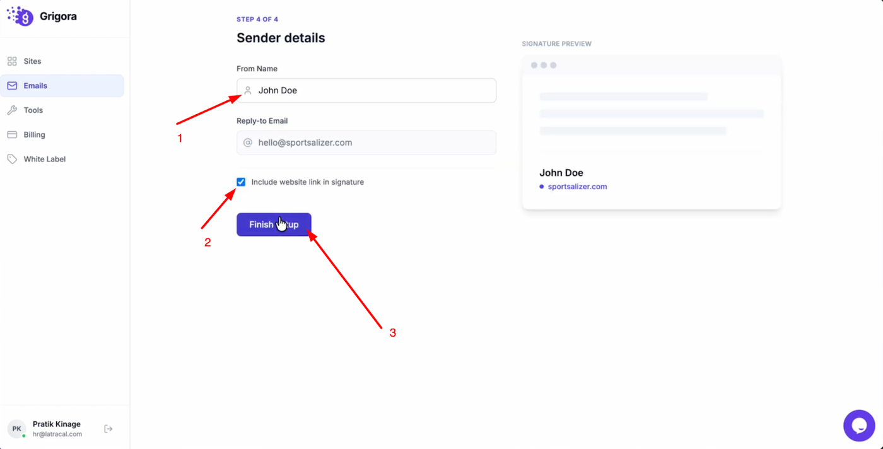
Task: Click the White Label tag icon
Action: coord(12,160)
